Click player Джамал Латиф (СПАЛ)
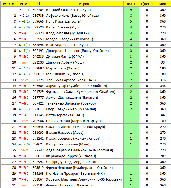171x188 pixels. tap(65, 57)
